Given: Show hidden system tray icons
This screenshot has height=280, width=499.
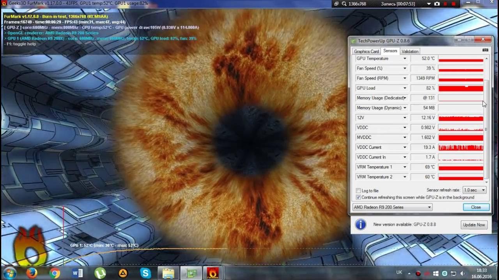Looking at the screenshot, I should [409, 273].
